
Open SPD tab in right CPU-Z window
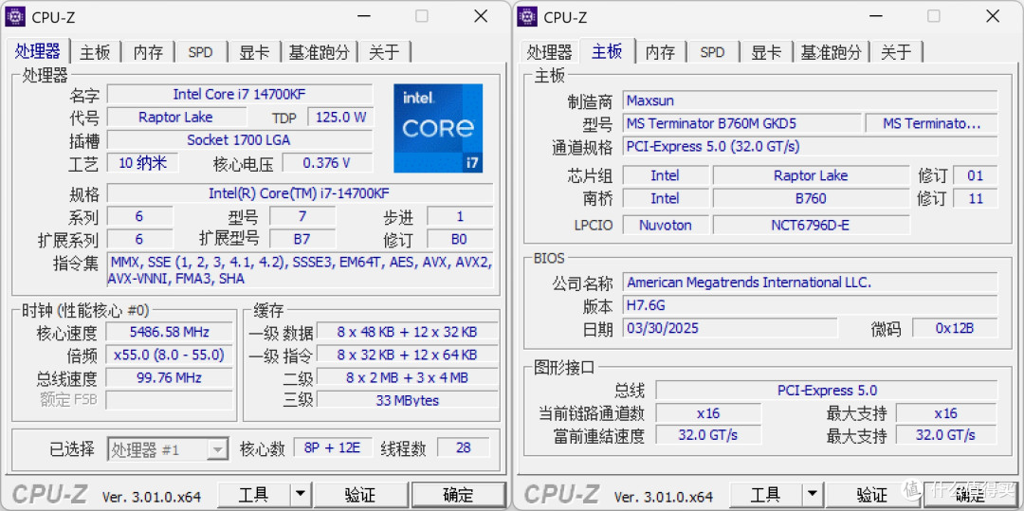coord(712,52)
